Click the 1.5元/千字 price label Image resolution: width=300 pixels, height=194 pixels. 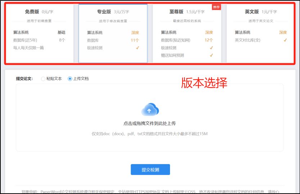(x=195, y=12)
